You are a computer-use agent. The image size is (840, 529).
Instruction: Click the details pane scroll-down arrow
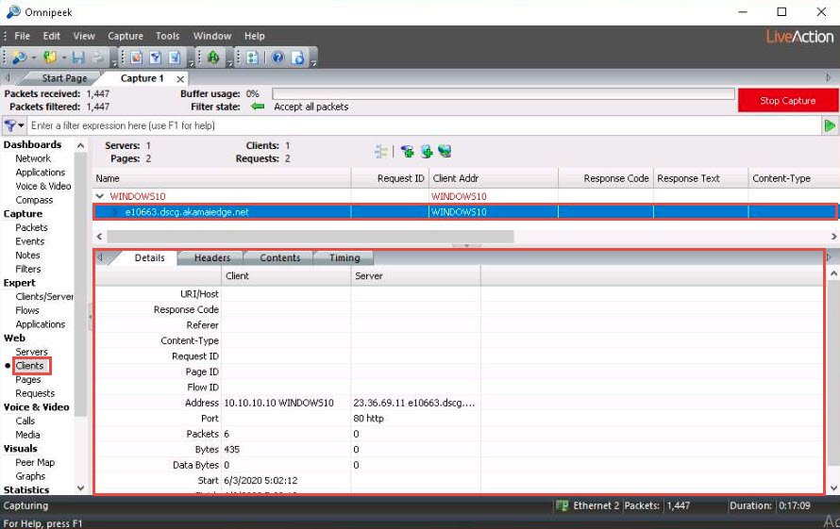833,488
